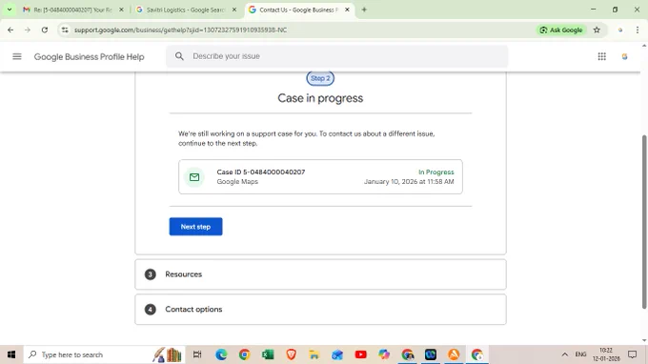The width and height of the screenshot is (648, 364).
Task: Open the browser profile icon
Action: (x=620, y=30)
